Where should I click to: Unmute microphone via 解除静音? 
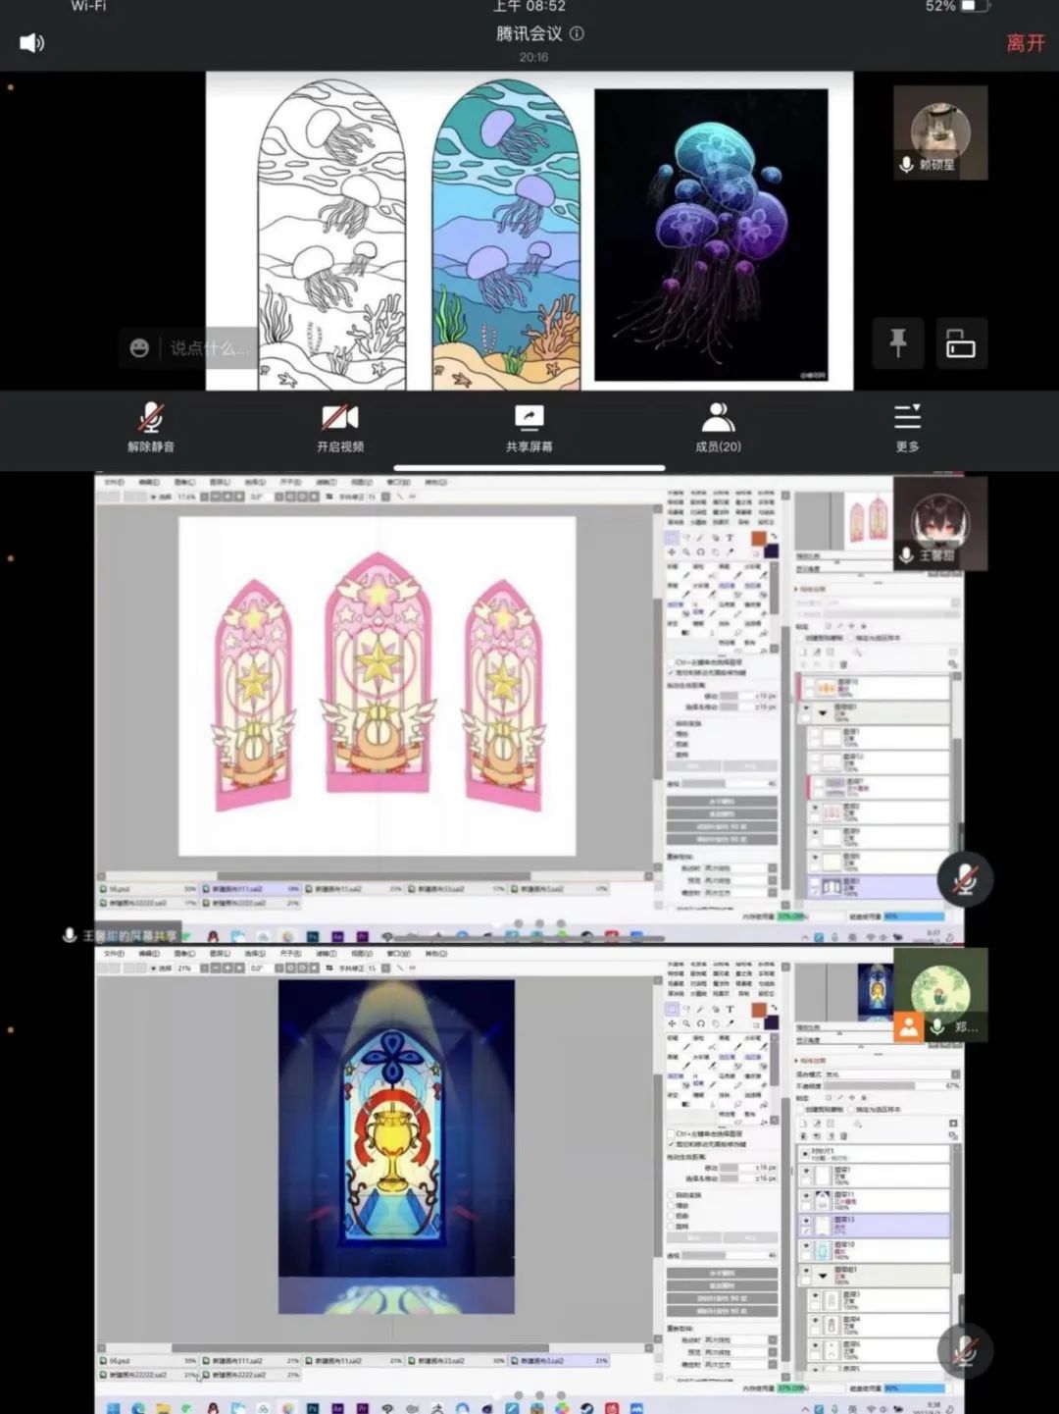coord(151,427)
